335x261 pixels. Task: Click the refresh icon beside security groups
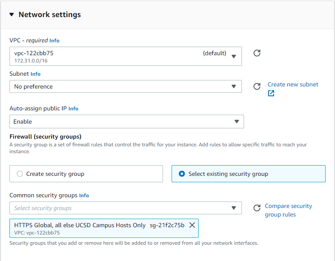coord(257,208)
